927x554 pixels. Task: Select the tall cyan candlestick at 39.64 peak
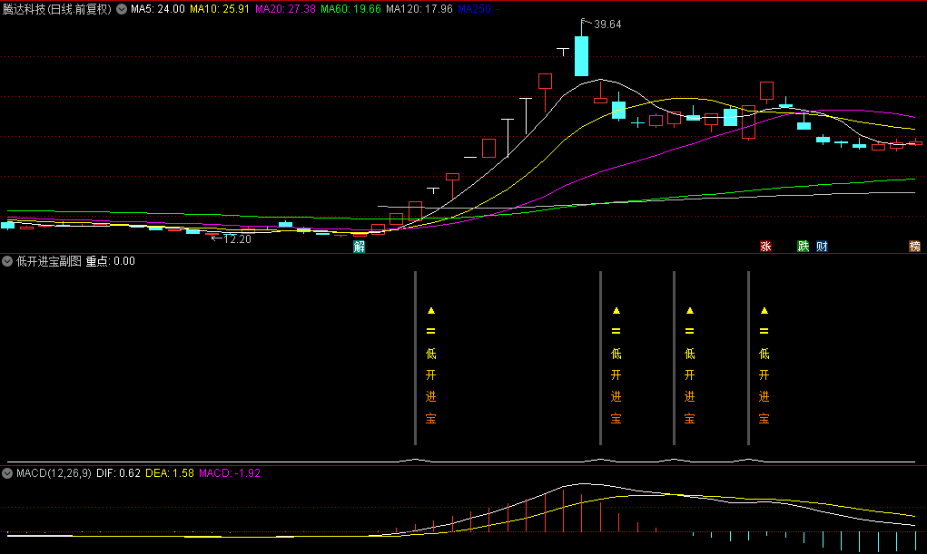tap(582, 55)
